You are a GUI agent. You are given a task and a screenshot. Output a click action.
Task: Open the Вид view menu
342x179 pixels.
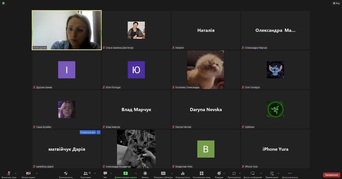pos(336,3)
